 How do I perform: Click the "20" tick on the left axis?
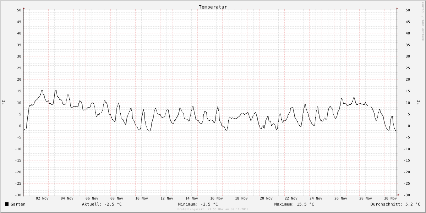click(19, 80)
